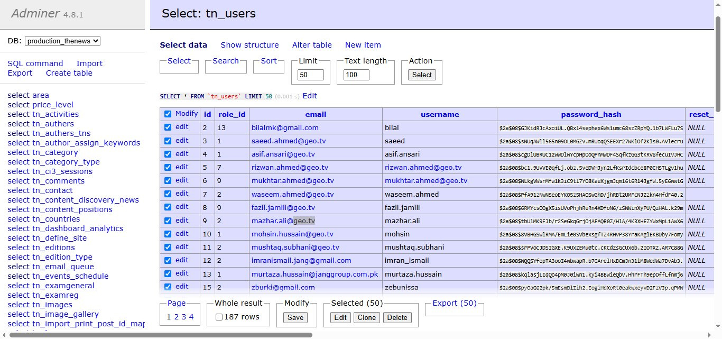Screen dimensions: 722x339
Task: Uncheck the row checkbox for mohsin.hussain@geo.tv
Action: point(168,234)
